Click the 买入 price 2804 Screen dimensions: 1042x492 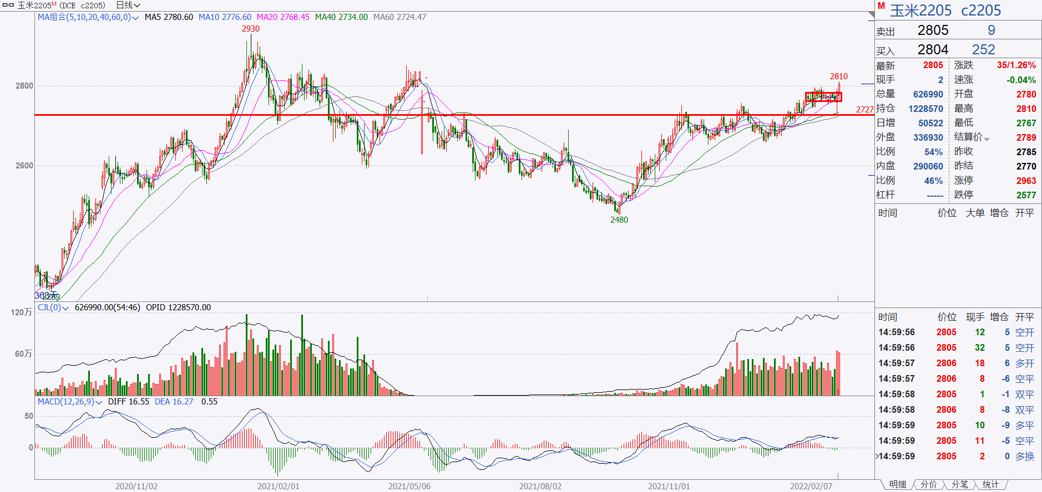pos(933,50)
